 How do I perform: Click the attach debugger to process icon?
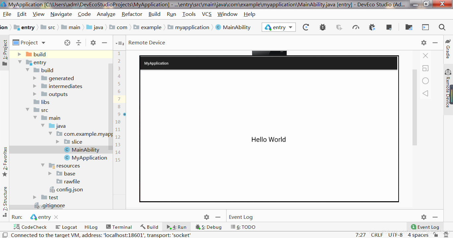372,27
